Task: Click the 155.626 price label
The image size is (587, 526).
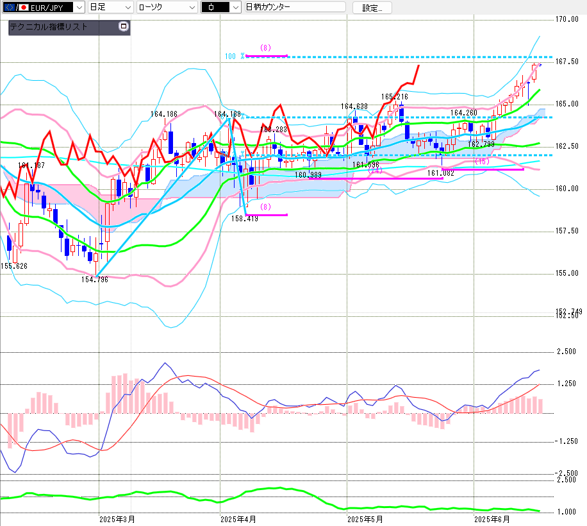Action: pos(14,266)
